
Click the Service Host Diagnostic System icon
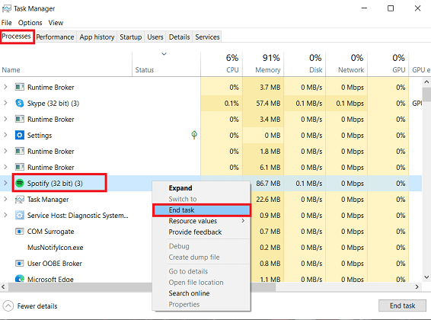19,216
